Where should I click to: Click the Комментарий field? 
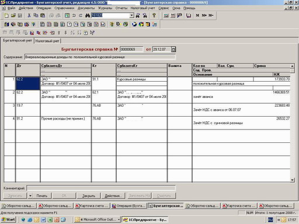(x=101, y=188)
